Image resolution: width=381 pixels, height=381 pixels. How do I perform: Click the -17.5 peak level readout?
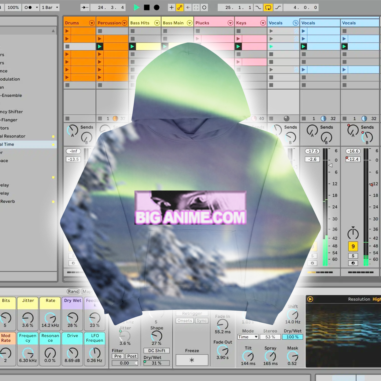click(312, 151)
